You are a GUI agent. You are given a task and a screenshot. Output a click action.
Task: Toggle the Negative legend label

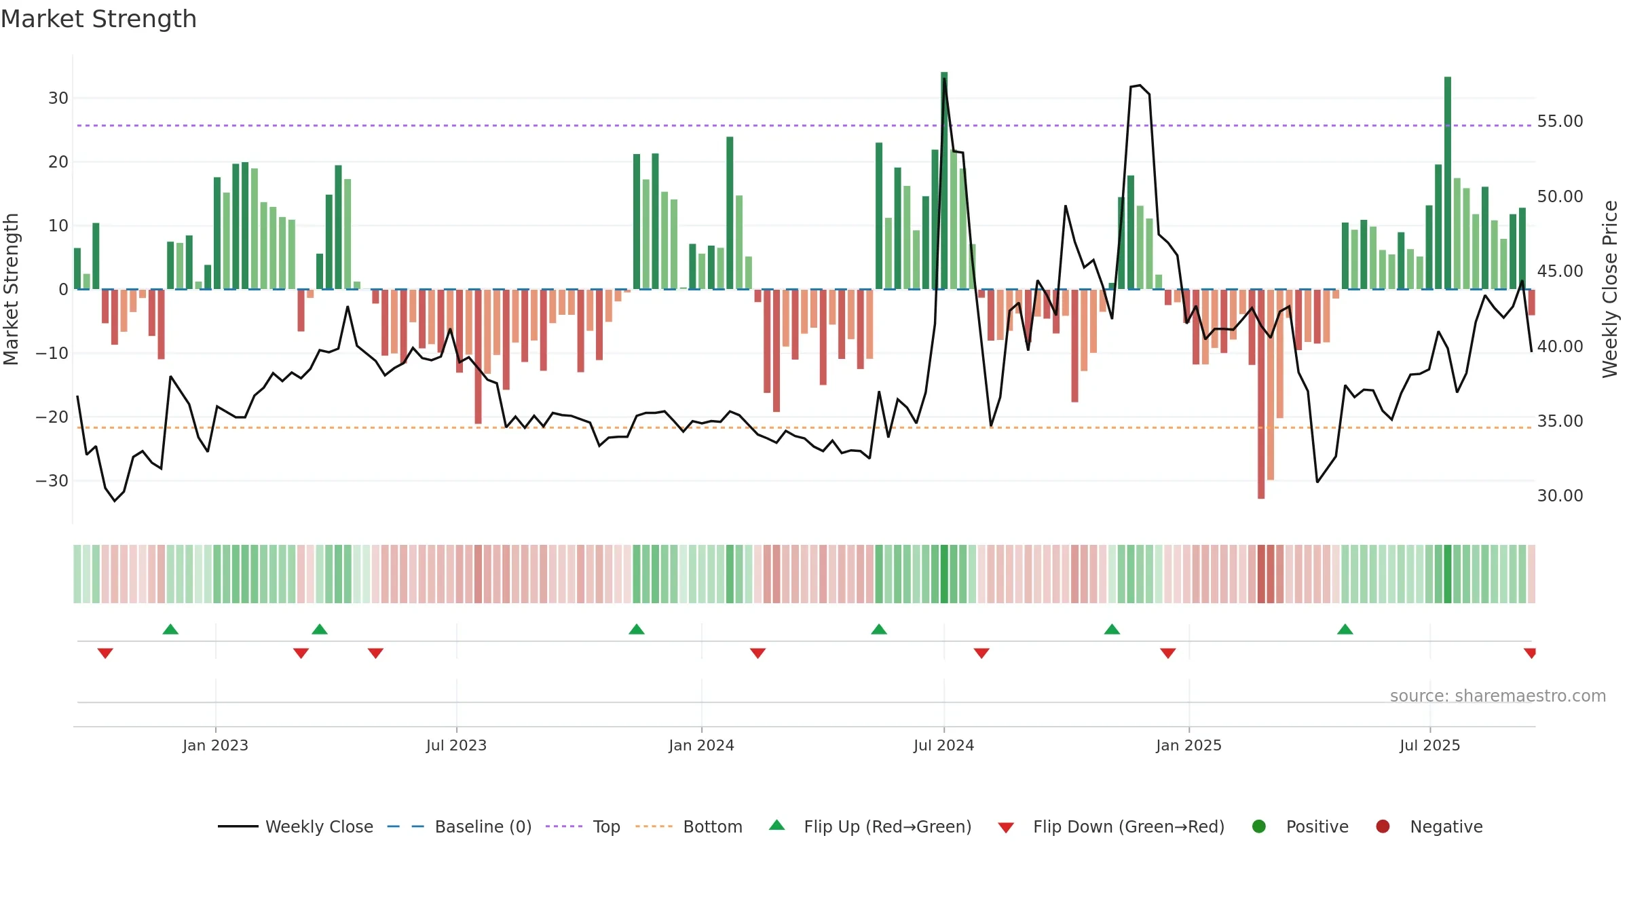point(1446,827)
